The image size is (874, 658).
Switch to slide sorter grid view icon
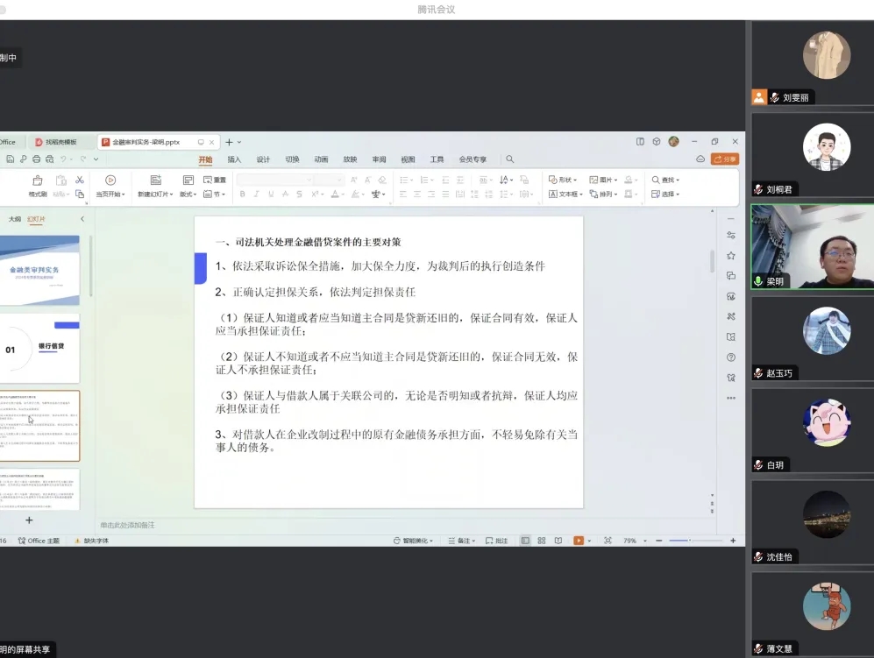[x=542, y=541]
